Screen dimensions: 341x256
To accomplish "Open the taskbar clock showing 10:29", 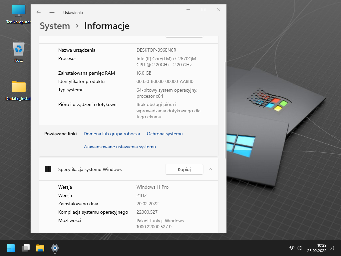I will click(x=317, y=248).
